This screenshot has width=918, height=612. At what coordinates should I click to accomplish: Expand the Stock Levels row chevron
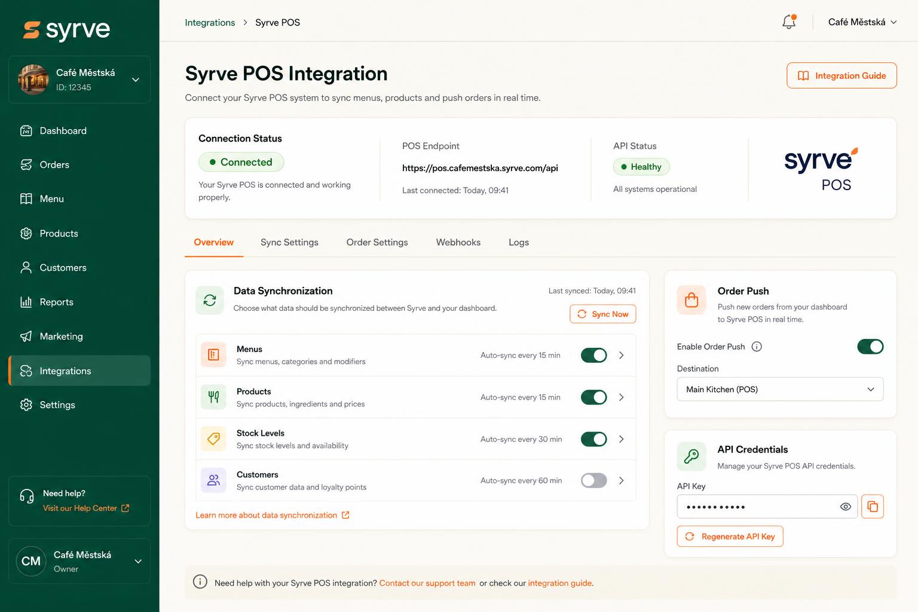click(622, 439)
